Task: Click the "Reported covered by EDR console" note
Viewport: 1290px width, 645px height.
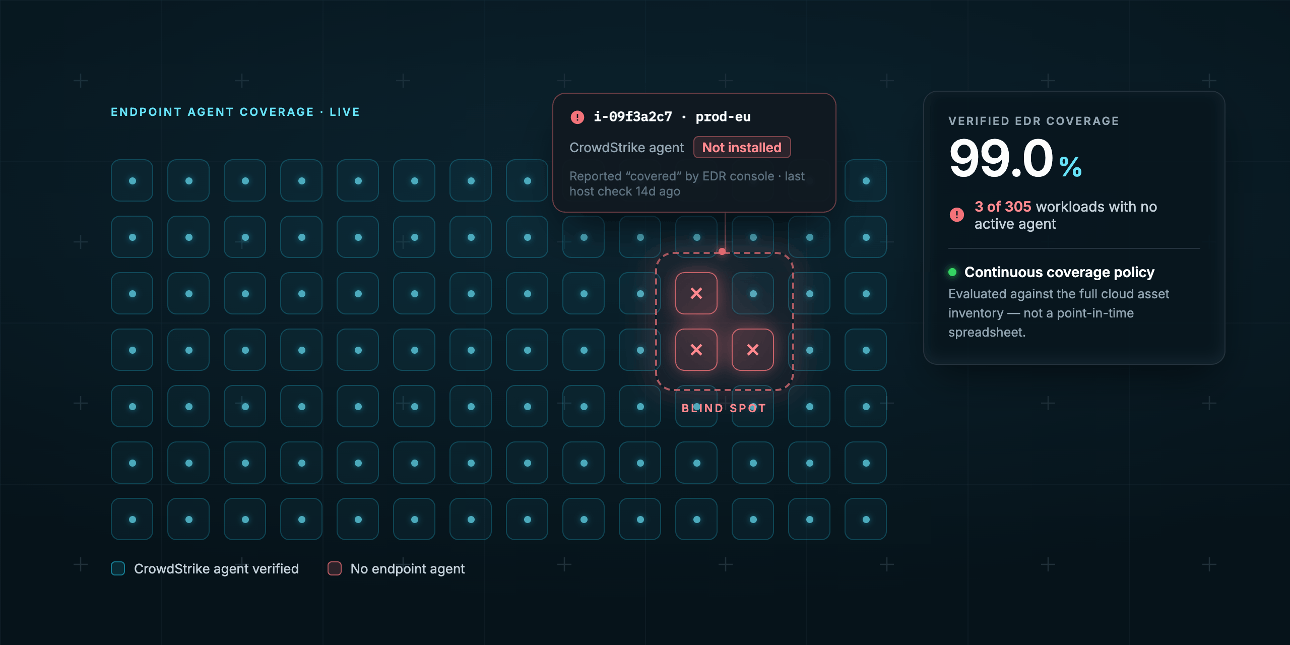Action: (x=687, y=184)
